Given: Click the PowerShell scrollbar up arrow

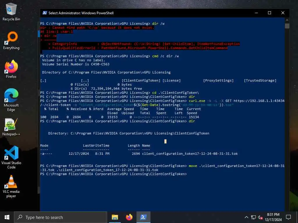Looking at the screenshot, I should [x=287, y=20].
